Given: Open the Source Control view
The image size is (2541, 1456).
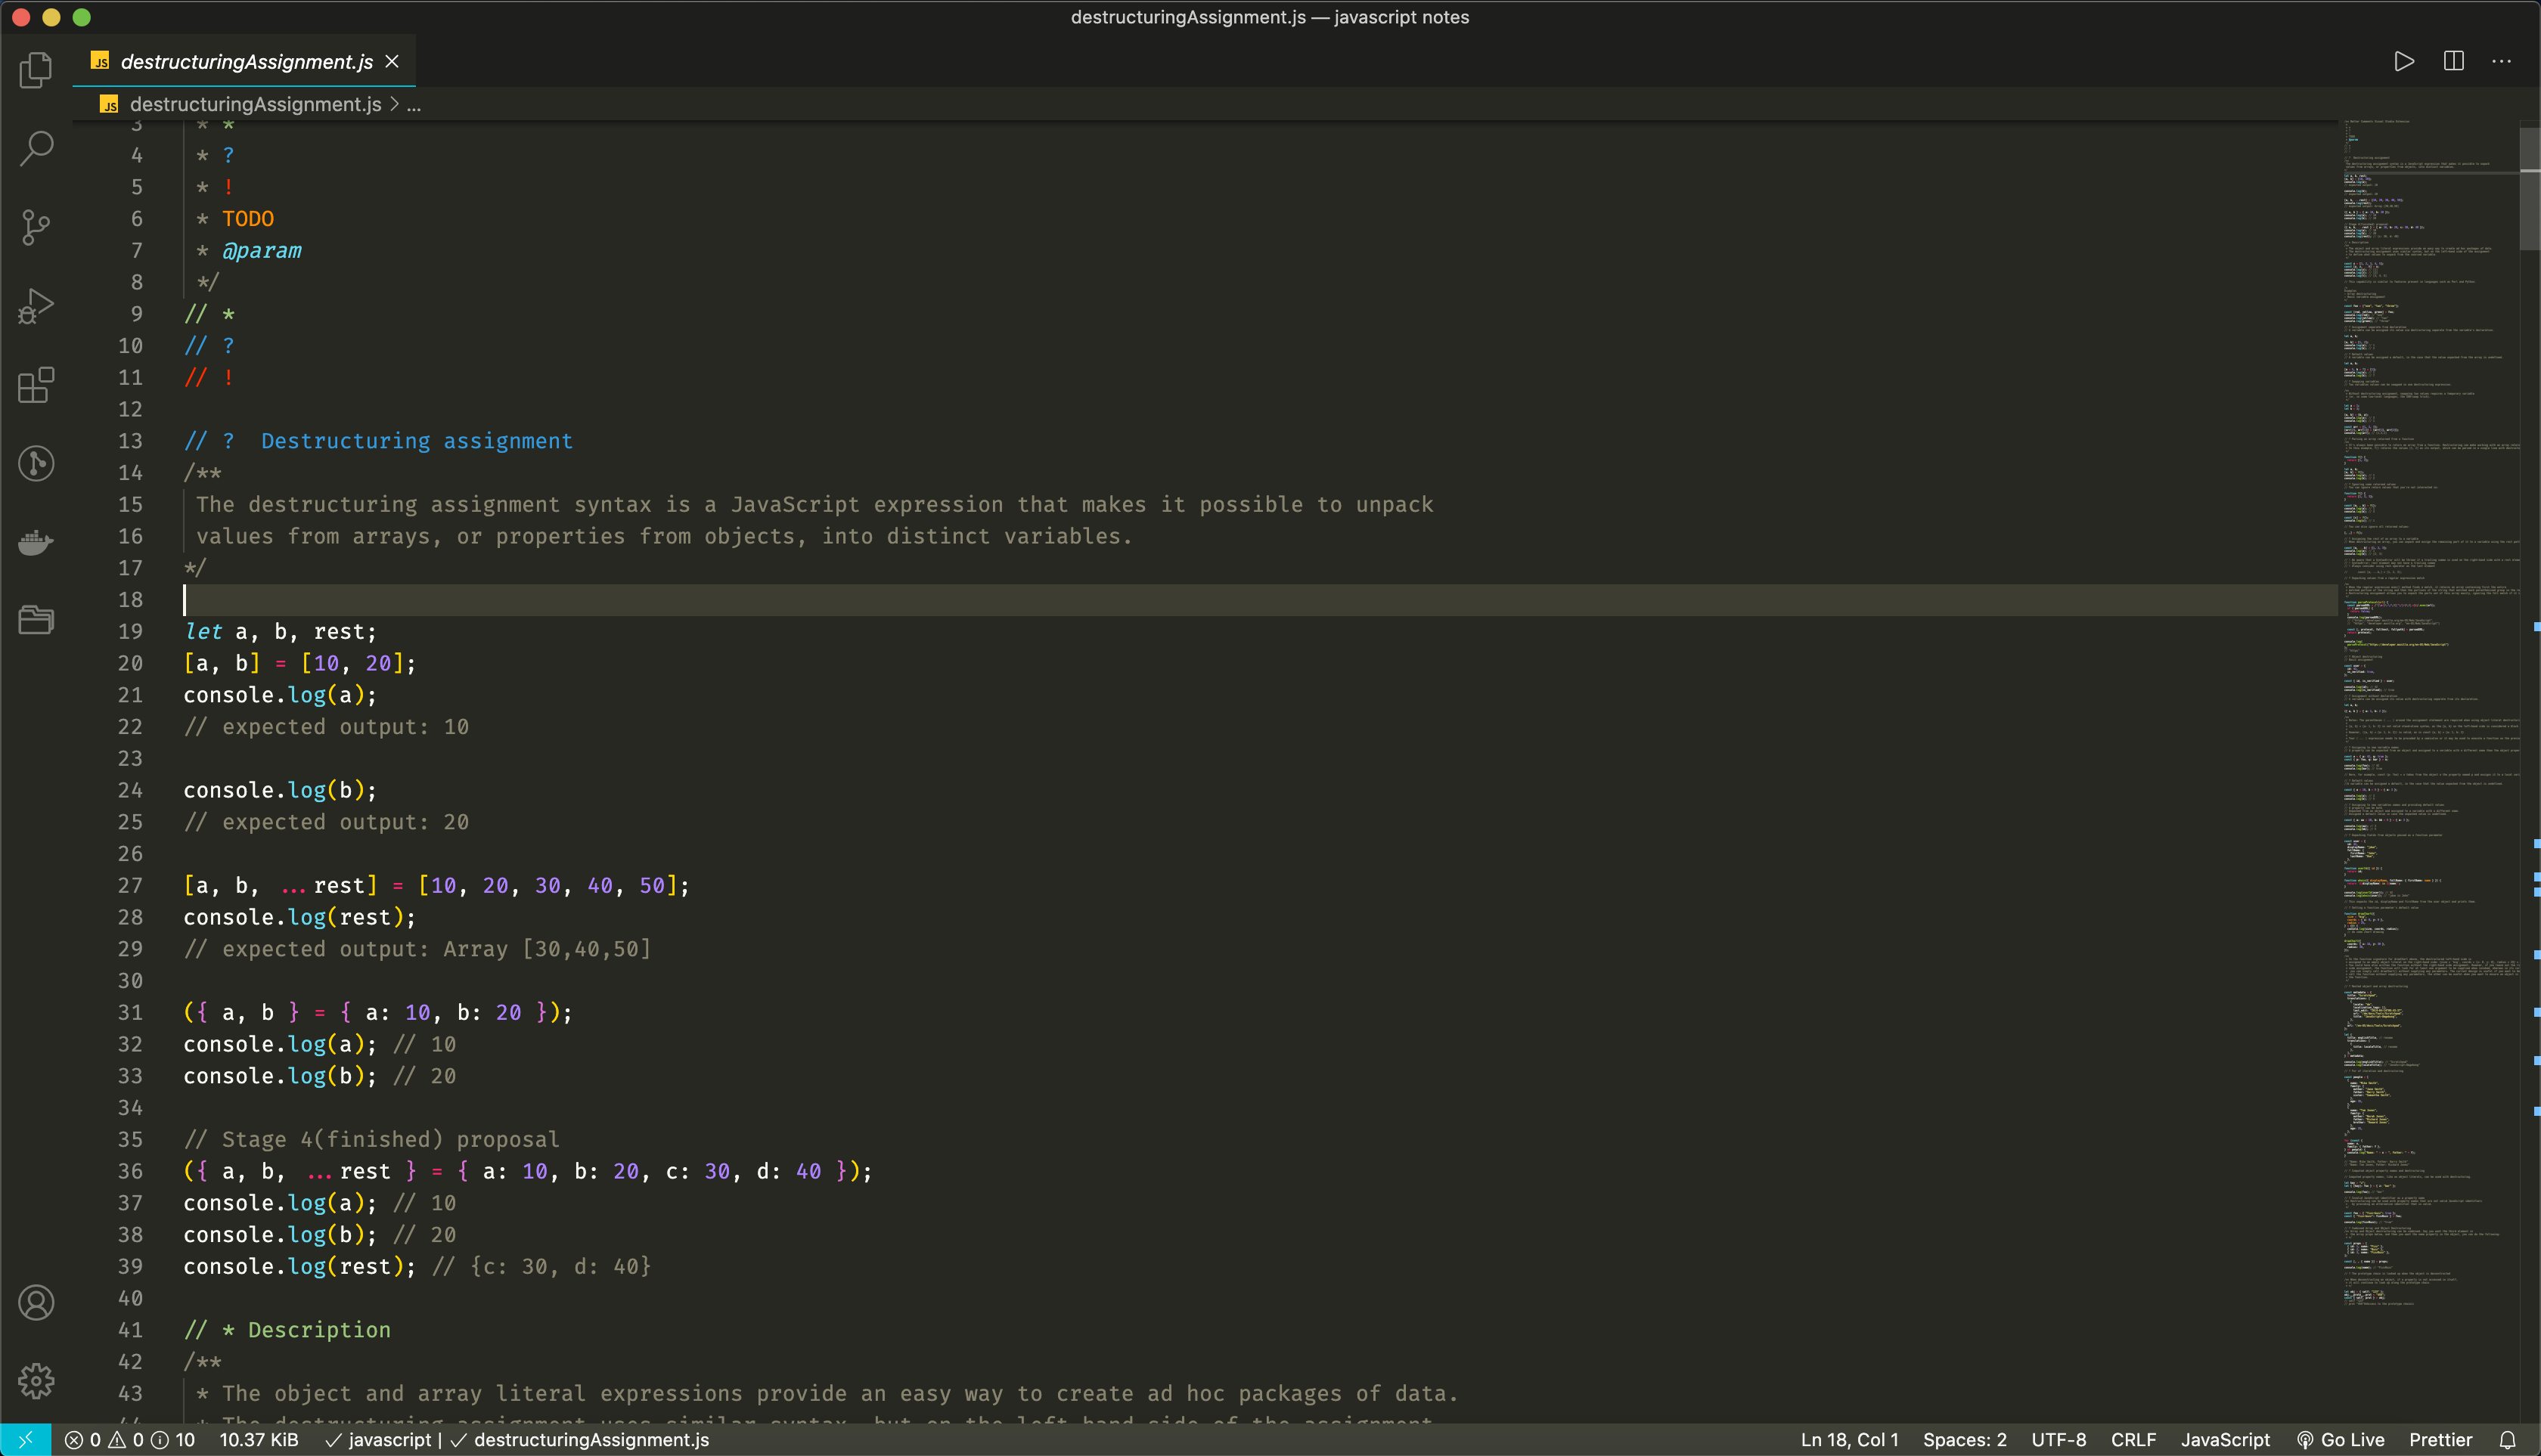Looking at the screenshot, I should [36, 227].
